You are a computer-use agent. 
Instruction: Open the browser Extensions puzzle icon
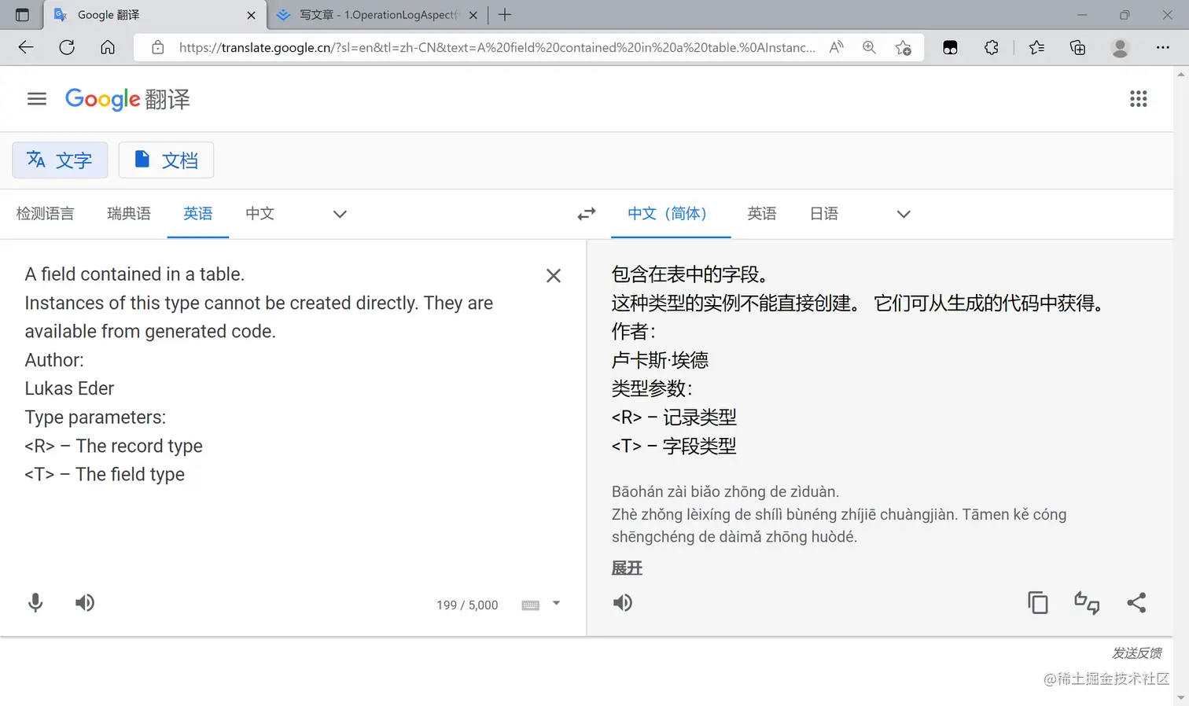[992, 47]
